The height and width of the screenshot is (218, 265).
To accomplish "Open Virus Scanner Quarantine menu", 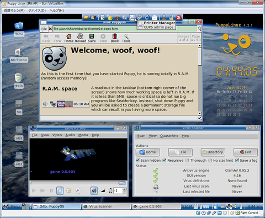I will [169, 136].
